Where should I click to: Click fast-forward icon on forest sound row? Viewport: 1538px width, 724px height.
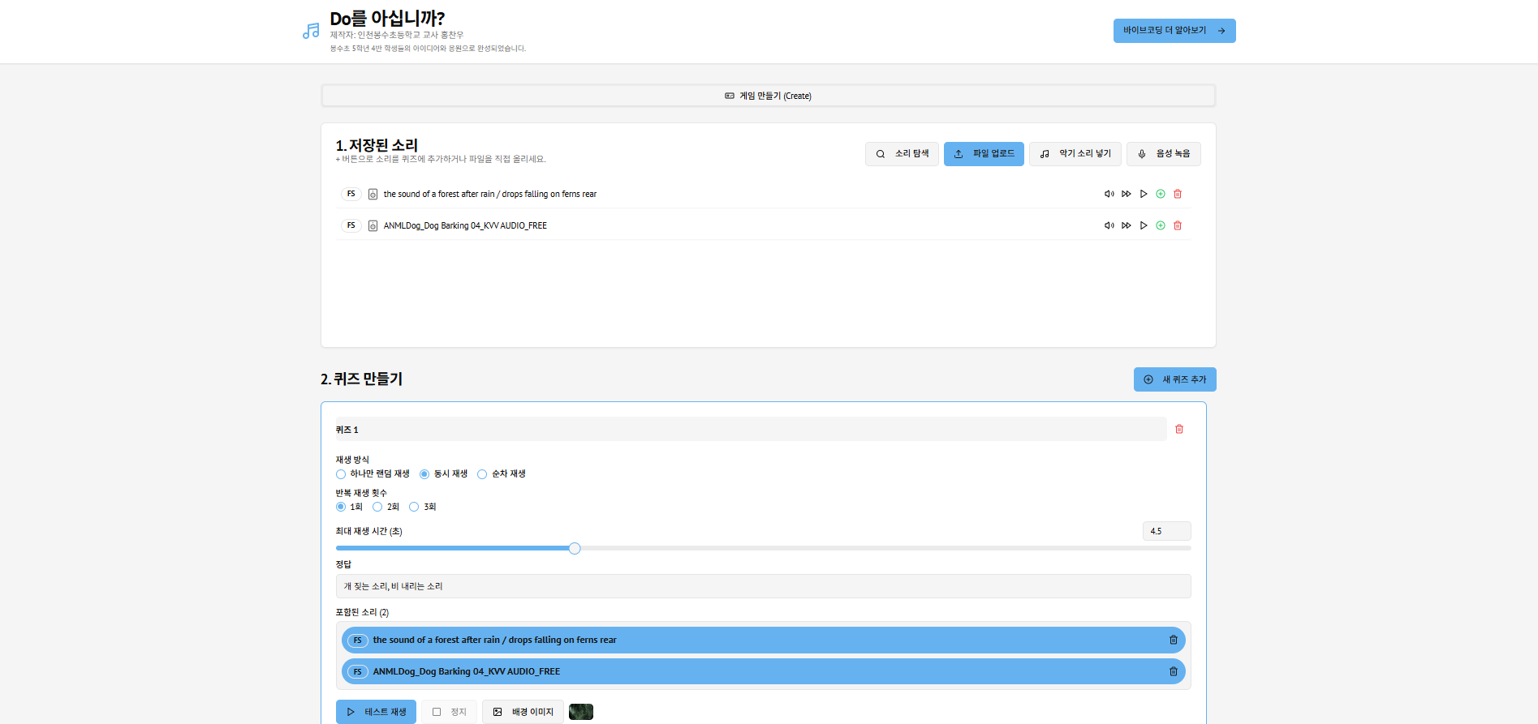click(1127, 194)
